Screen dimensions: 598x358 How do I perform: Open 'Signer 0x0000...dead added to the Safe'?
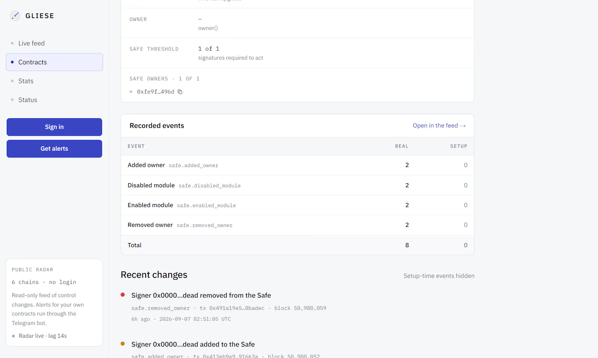[x=193, y=344]
